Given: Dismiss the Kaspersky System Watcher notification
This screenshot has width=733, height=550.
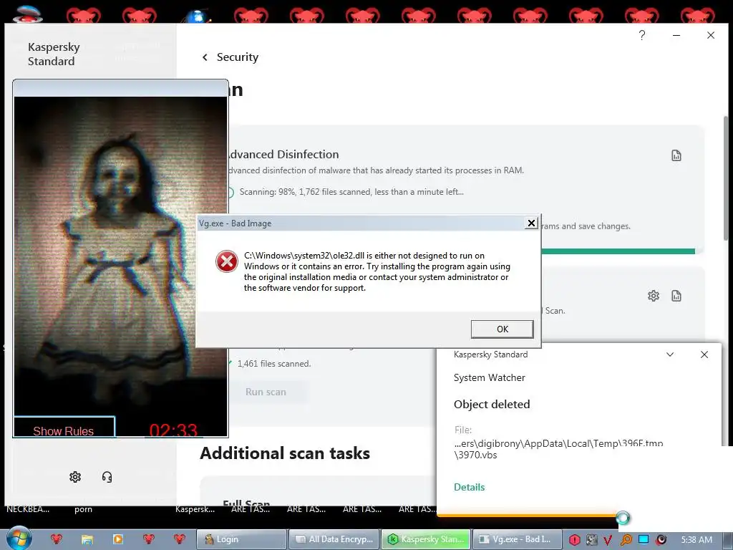Looking at the screenshot, I should pyautogui.click(x=704, y=354).
